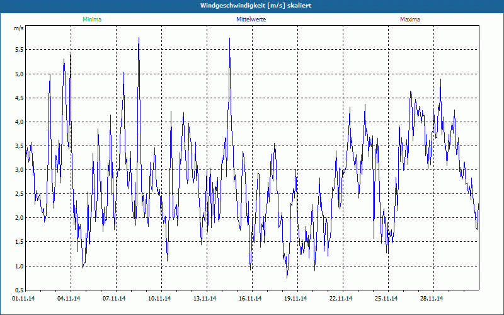Click the 4,0 y-axis value

click(19, 122)
